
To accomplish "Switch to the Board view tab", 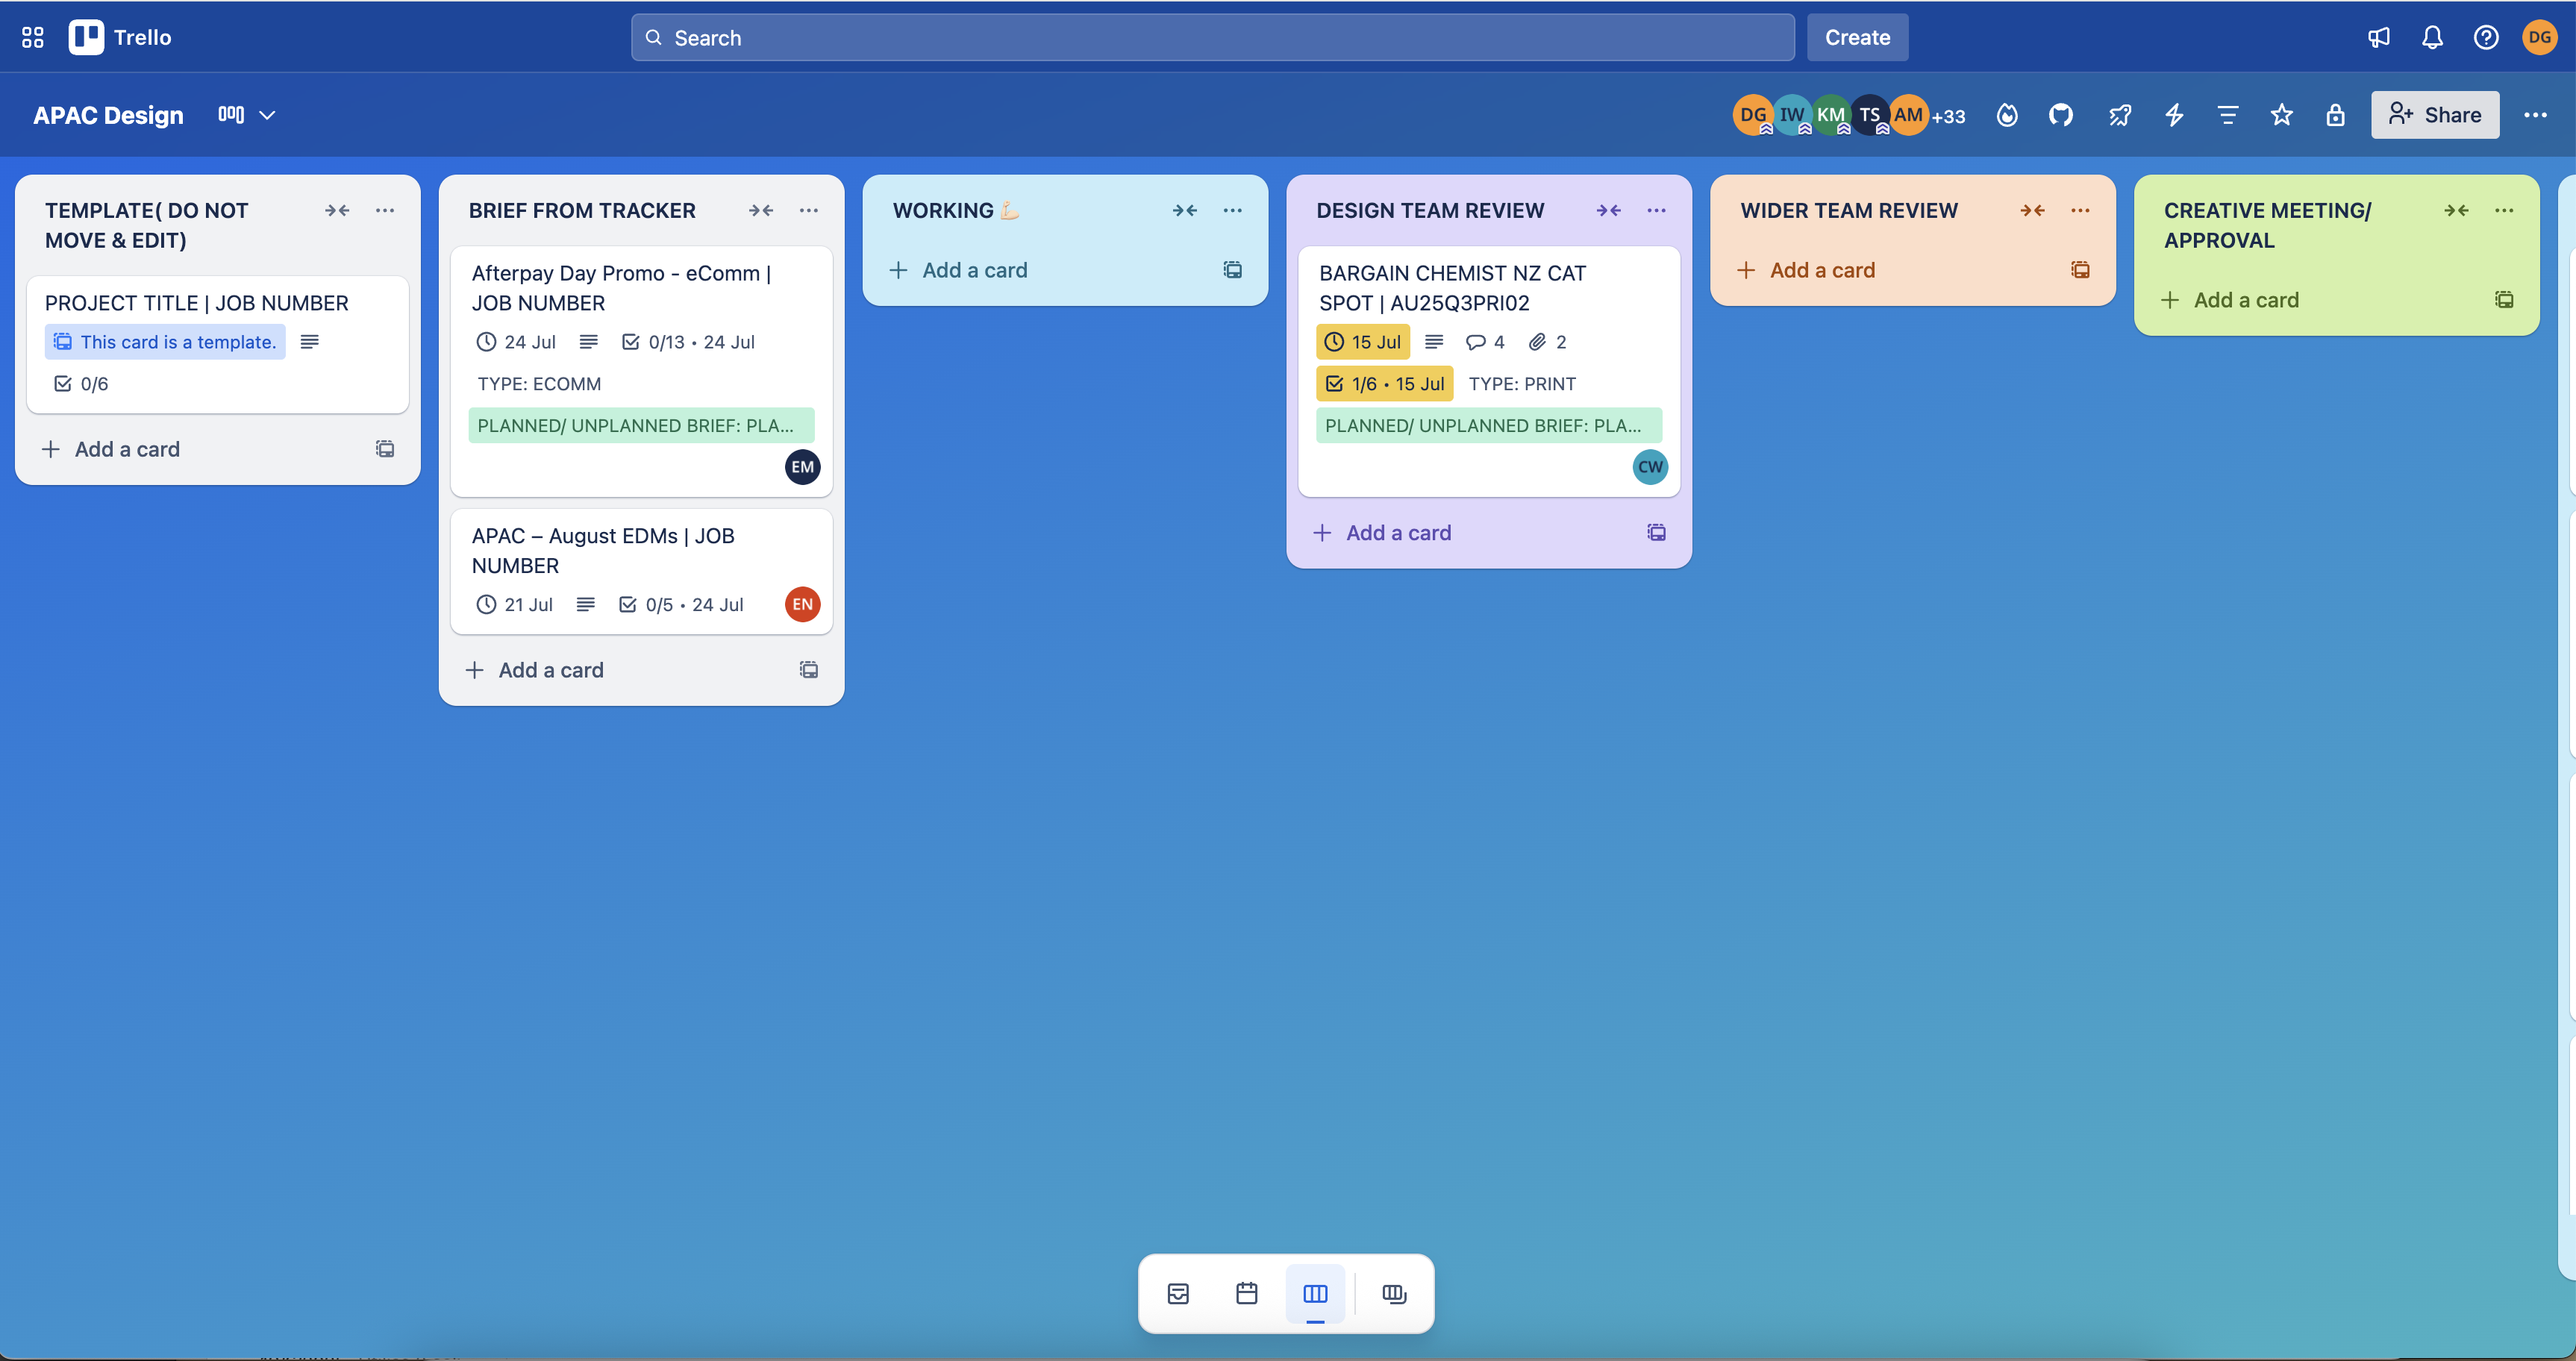I will pos(1315,1293).
